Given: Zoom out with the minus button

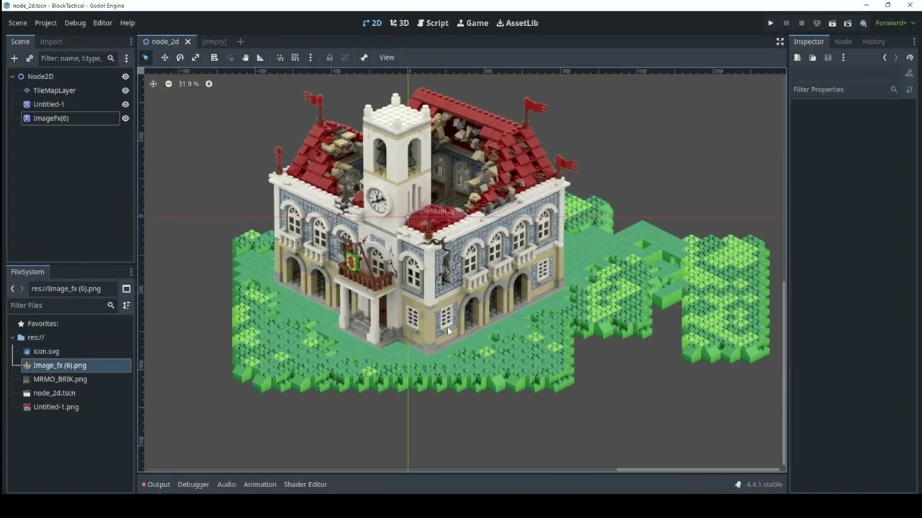Looking at the screenshot, I should 169,83.
